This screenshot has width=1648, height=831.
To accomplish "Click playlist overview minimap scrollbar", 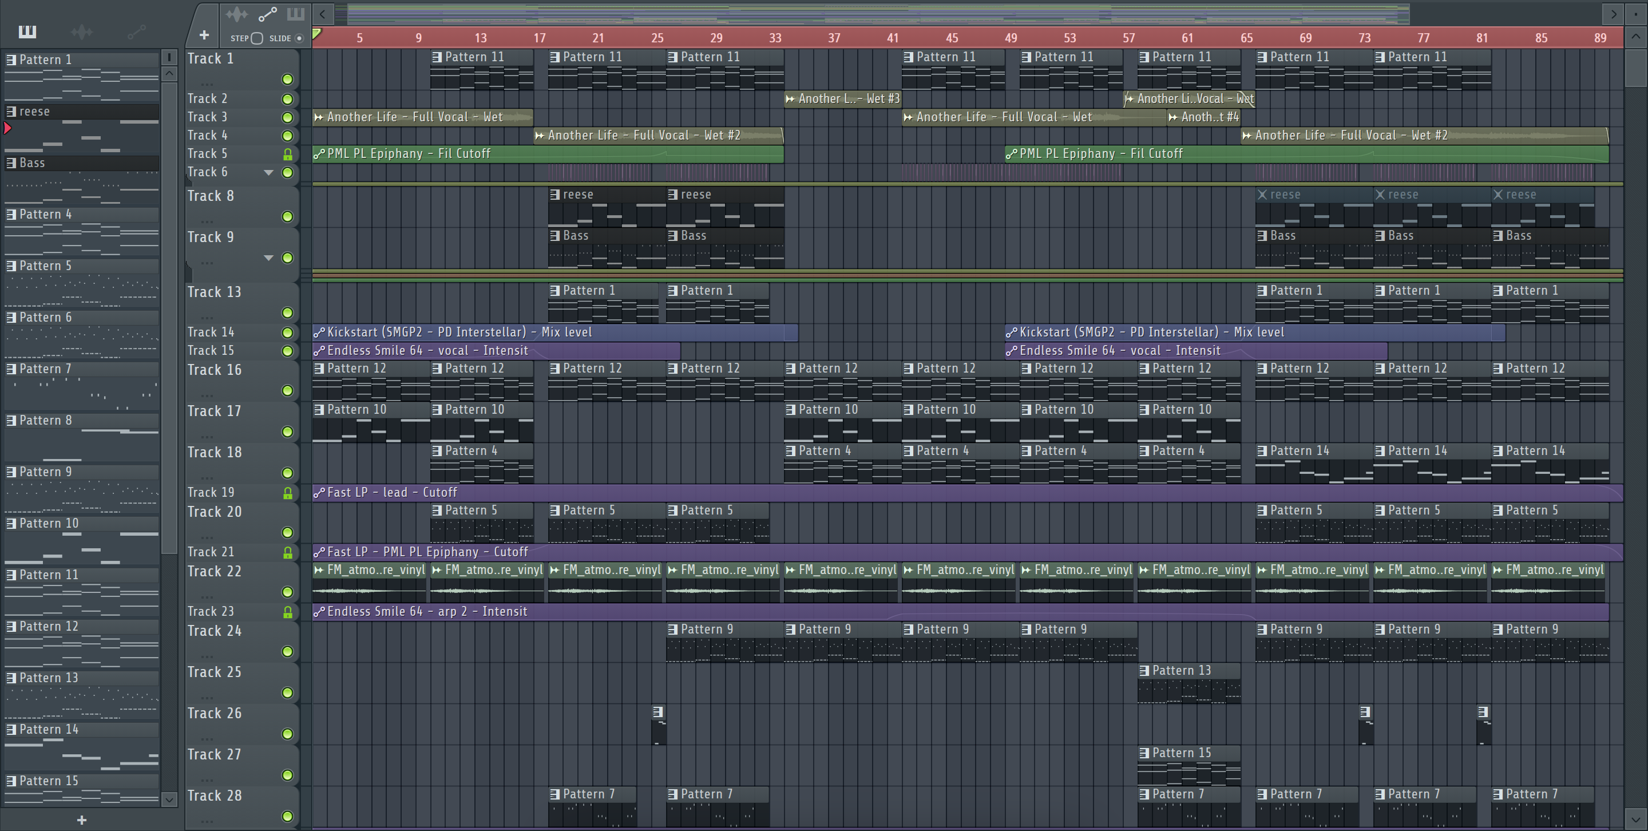I will [x=878, y=13].
